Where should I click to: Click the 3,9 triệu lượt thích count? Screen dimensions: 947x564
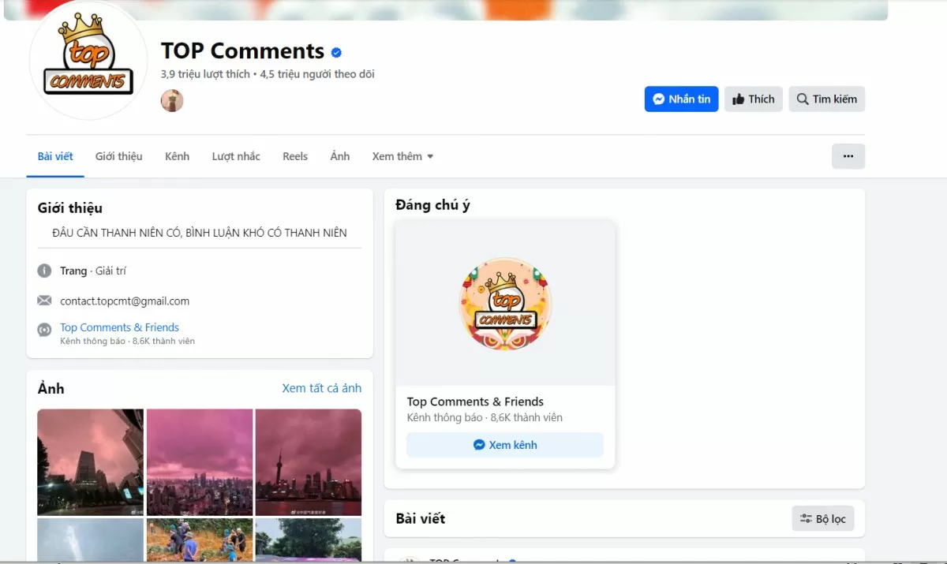point(205,74)
